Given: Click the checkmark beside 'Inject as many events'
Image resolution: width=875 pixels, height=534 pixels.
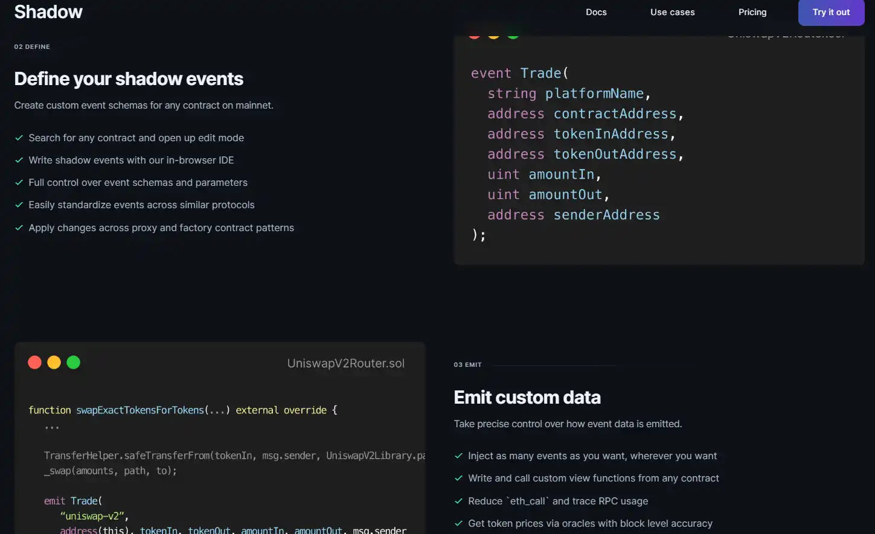Looking at the screenshot, I should tap(459, 456).
